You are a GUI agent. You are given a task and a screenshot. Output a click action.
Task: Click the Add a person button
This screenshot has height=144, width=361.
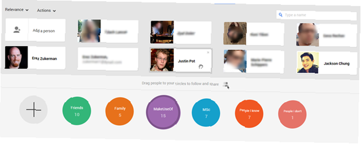[35, 30]
